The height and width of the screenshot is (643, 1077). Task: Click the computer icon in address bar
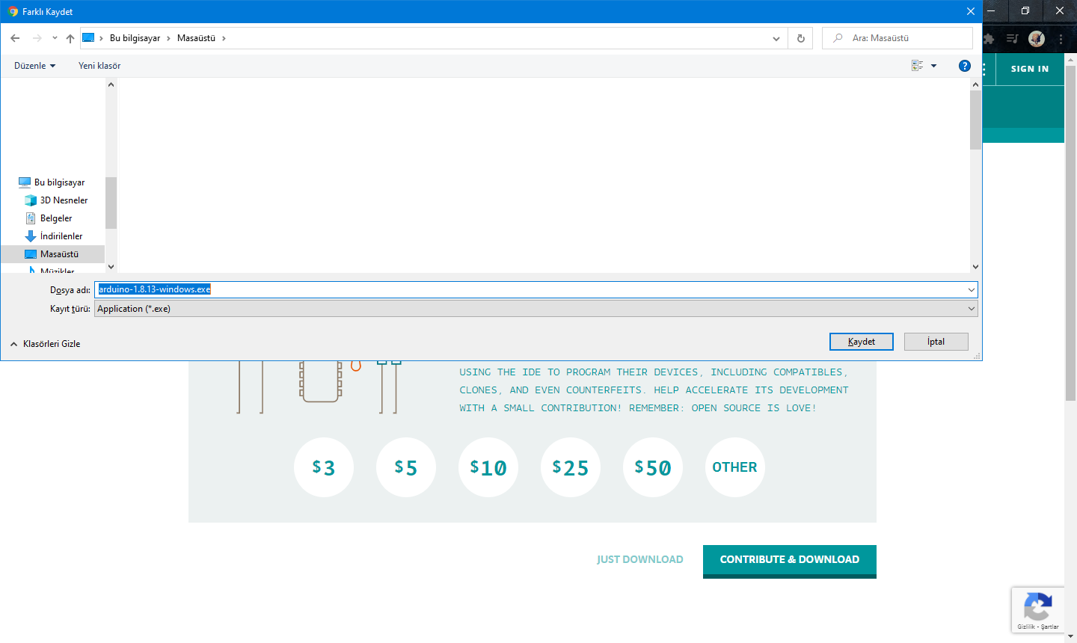pyautogui.click(x=88, y=37)
